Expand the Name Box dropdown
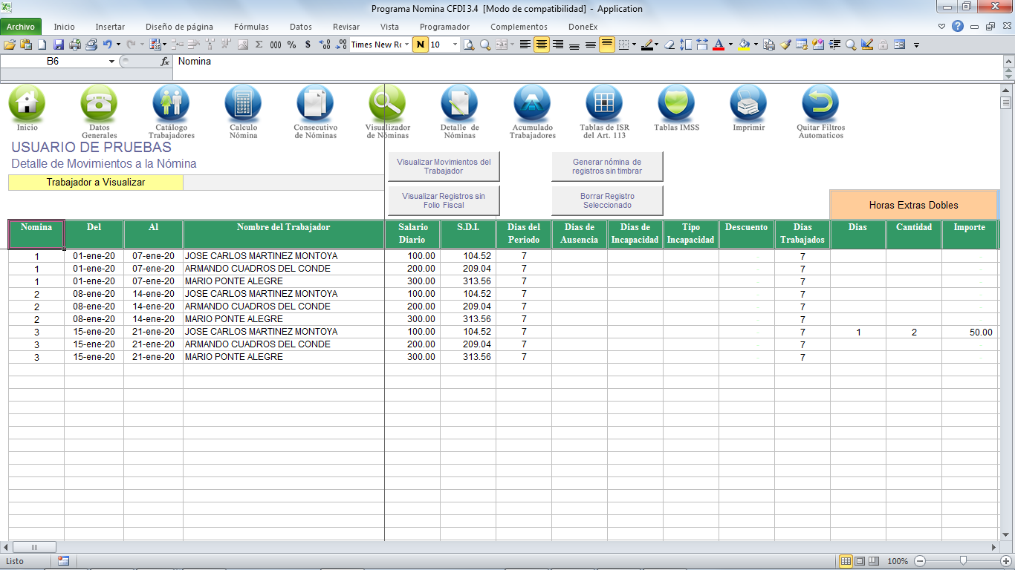The image size is (1015, 570). tap(111, 62)
